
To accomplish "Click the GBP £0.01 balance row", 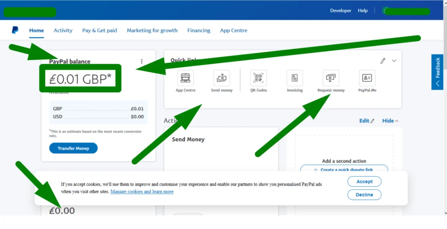I will tap(98, 109).
